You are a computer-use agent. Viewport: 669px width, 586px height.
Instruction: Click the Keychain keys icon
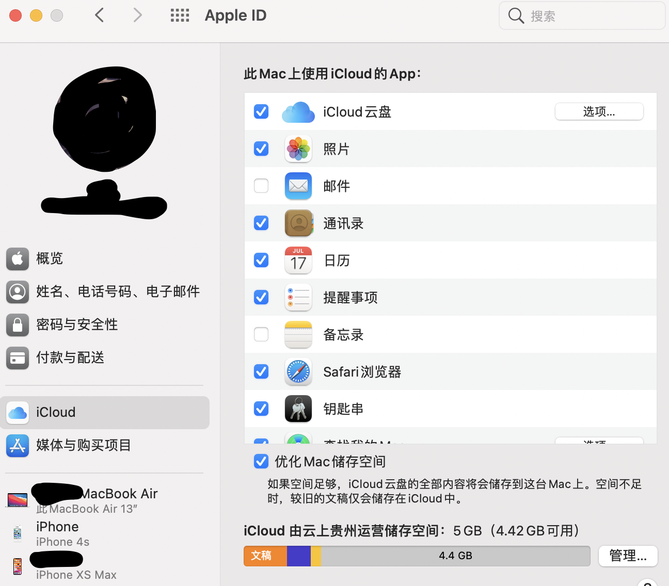click(298, 409)
